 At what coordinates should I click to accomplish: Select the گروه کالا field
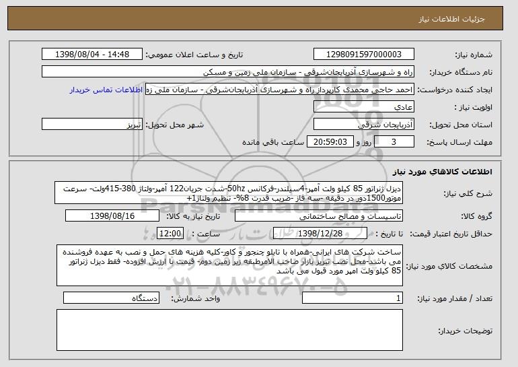tap(319, 216)
